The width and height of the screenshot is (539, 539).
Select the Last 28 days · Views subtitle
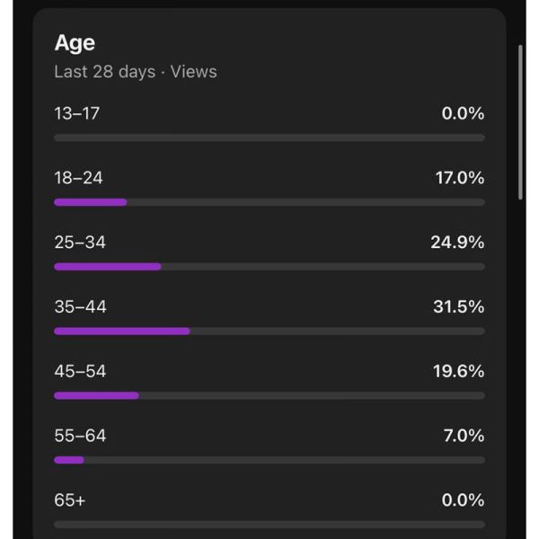136,72
